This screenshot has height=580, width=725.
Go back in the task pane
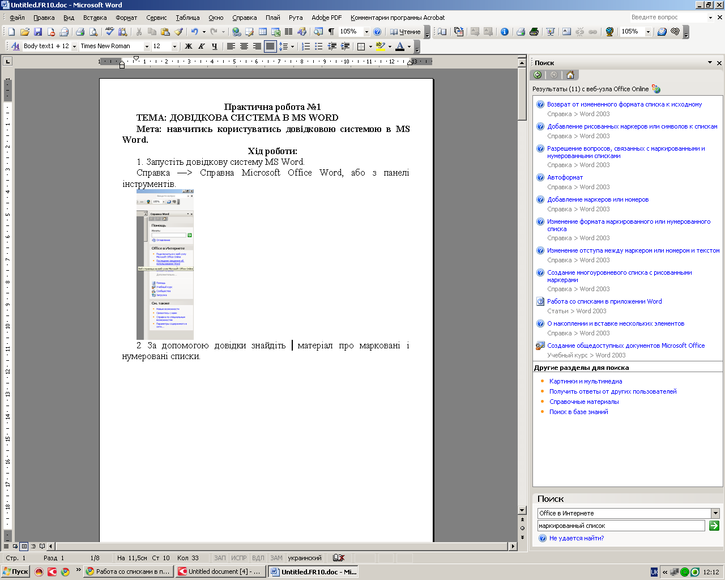(x=538, y=75)
